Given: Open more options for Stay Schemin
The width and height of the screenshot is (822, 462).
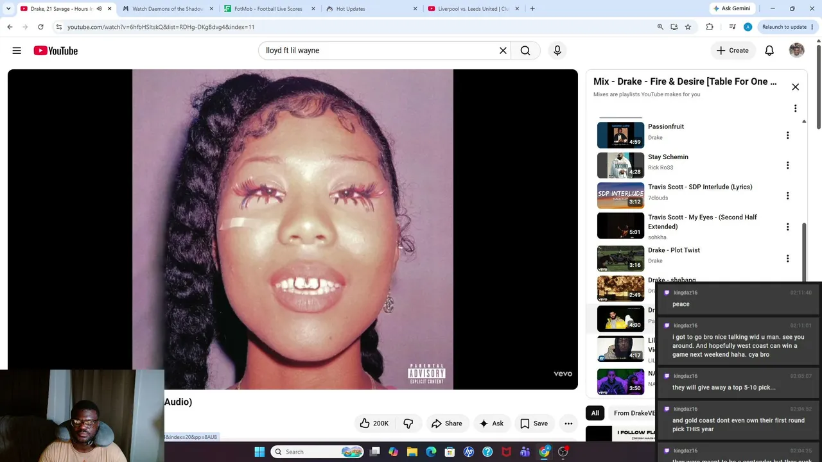Looking at the screenshot, I should tap(787, 166).
